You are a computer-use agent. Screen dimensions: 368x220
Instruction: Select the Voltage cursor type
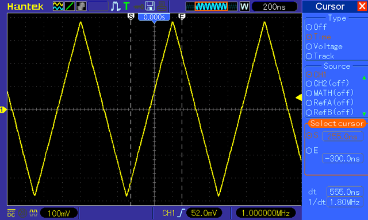click(324, 46)
